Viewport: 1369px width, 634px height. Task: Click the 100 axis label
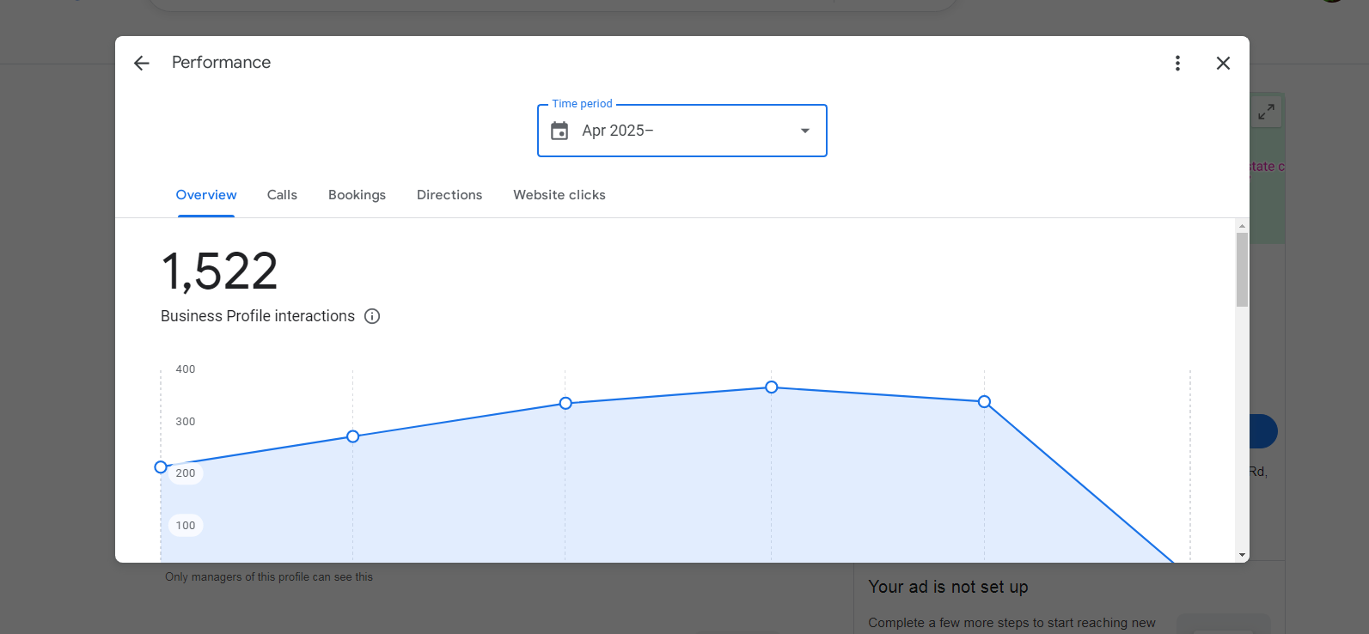186,526
